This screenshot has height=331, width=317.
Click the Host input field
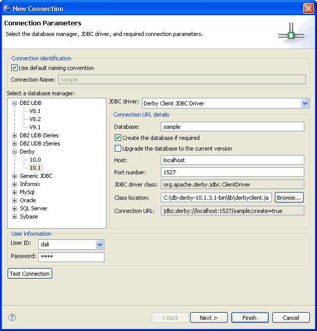[x=232, y=160]
